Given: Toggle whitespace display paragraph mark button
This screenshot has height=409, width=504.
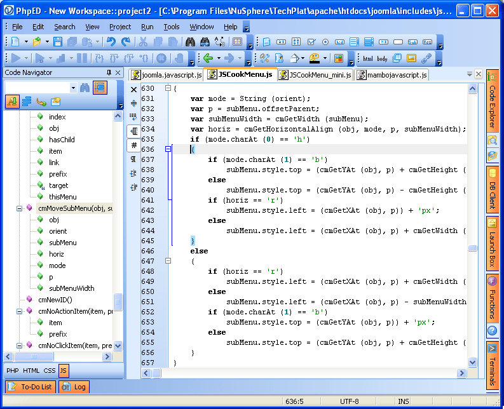Looking at the screenshot, I should [x=133, y=159].
